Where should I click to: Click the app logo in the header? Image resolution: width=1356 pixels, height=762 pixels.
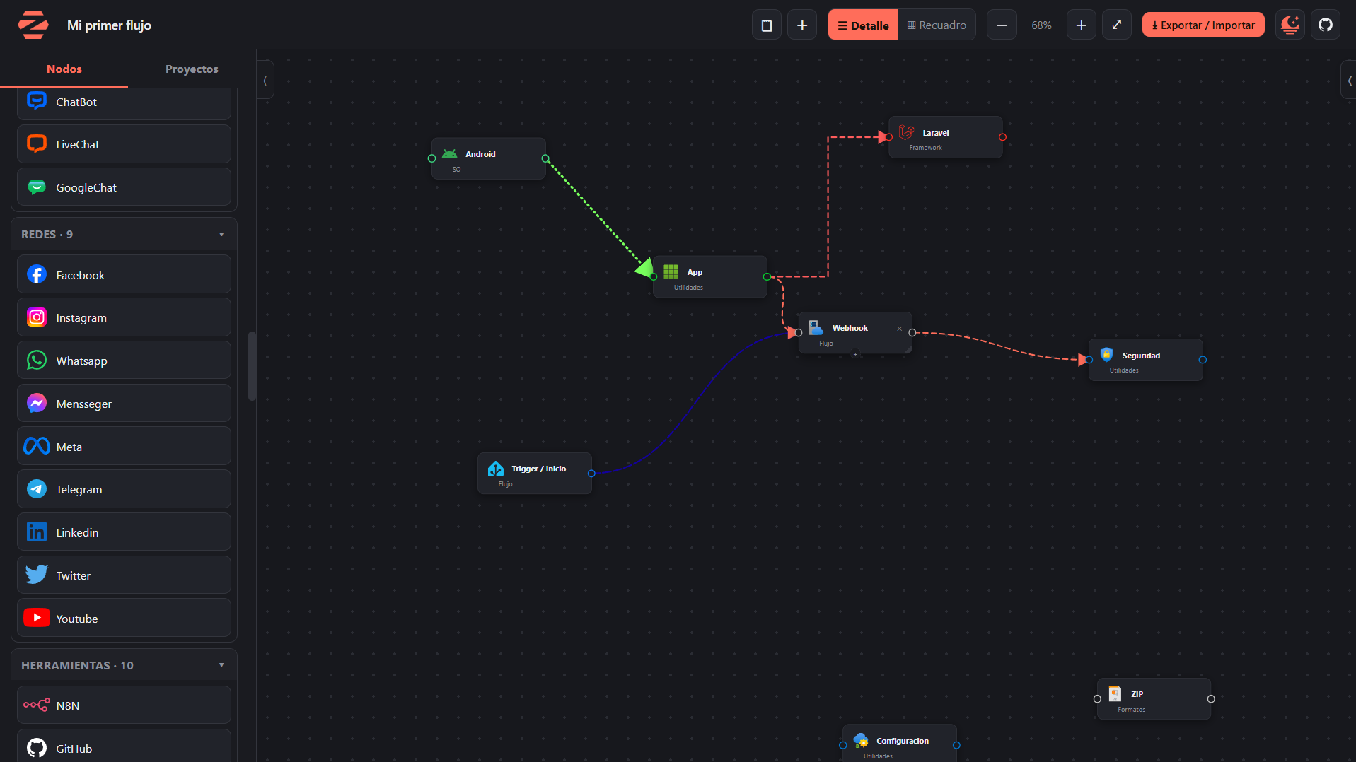[33, 25]
